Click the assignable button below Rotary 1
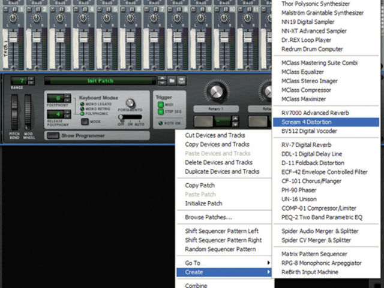 (203, 122)
